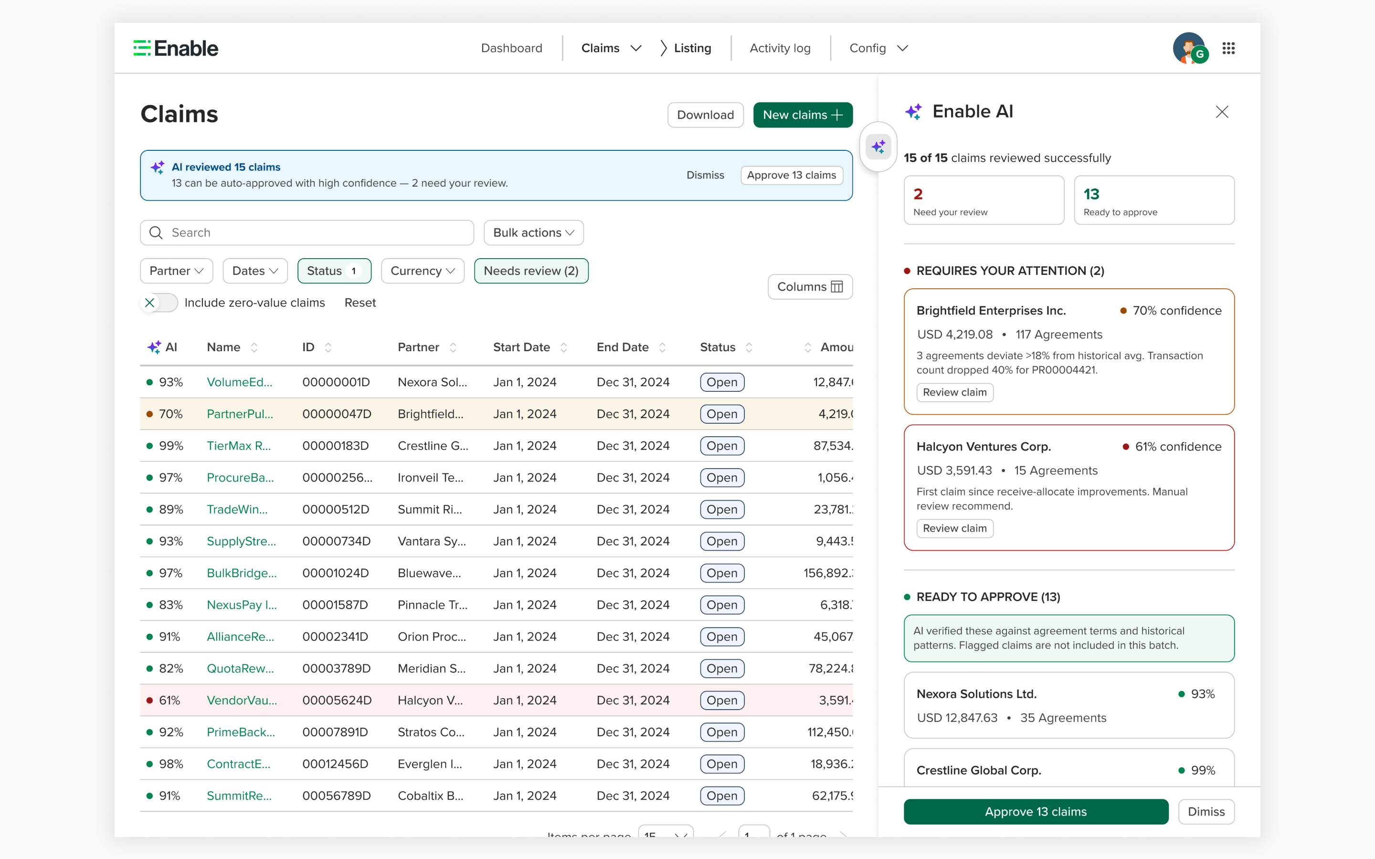Open the Config dropdown menu
The width and height of the screenshot is (1375, 859).
[x=878, y=48]
